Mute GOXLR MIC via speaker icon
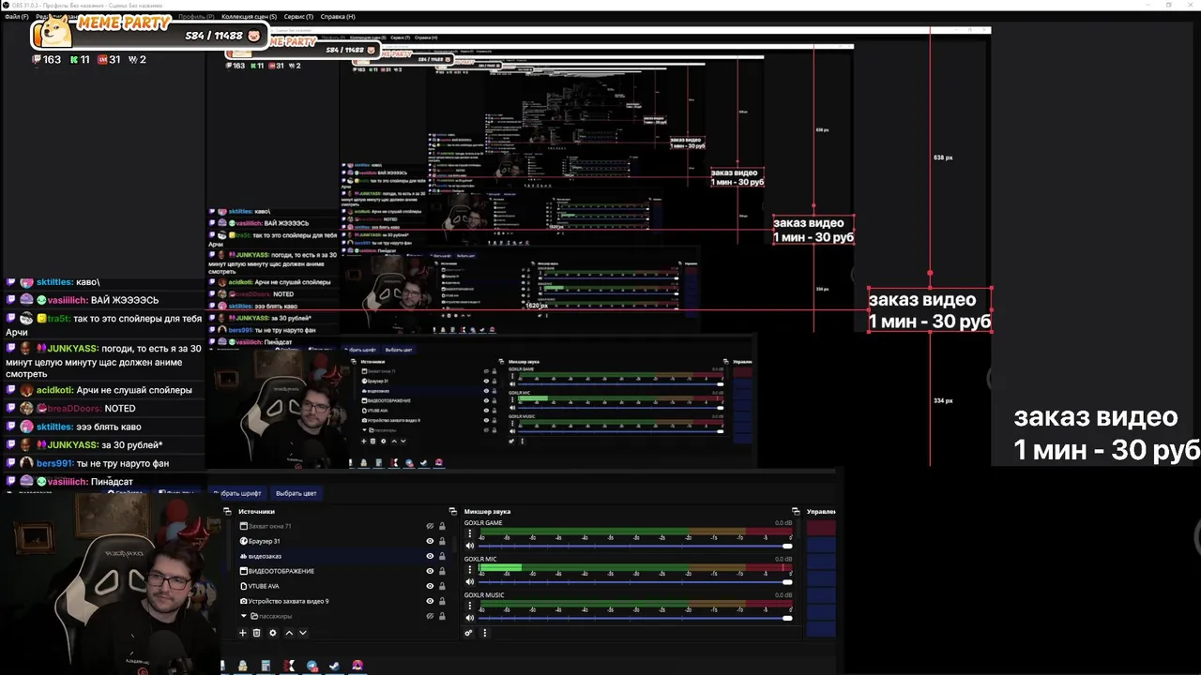This screenshot has width=1201, height=675. pos(470,582)
